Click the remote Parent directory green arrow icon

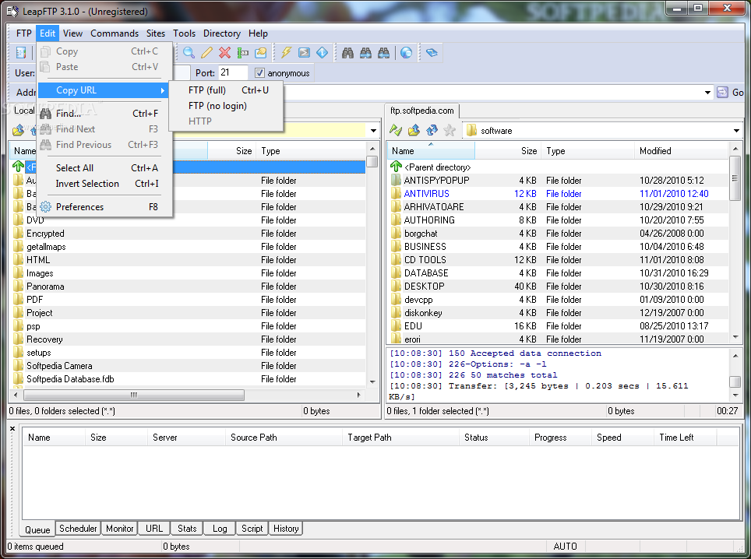tap(396, 167)
